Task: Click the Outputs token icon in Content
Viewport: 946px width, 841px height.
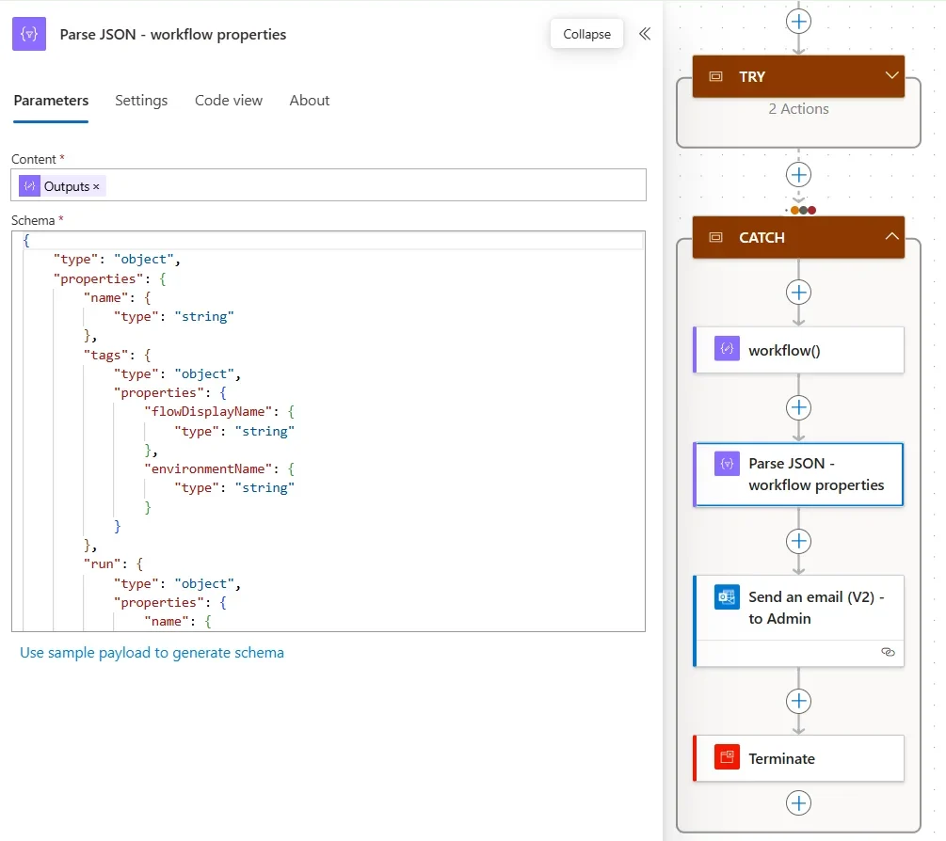Action: (x=29, y=186)
